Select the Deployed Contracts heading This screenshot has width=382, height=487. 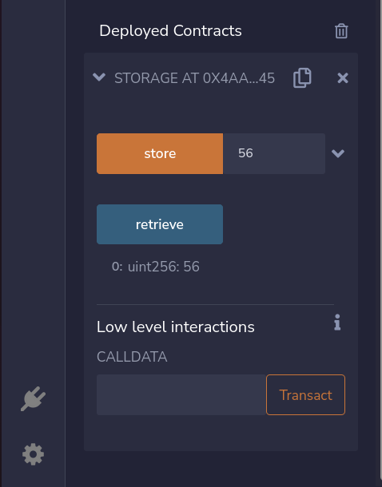[x=170, y=31]
